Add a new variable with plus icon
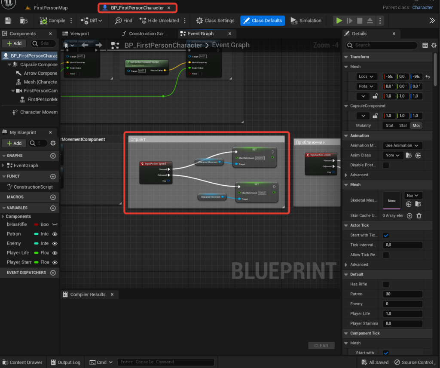Screen dimensions: 440x368 click(x=53, y=208)
